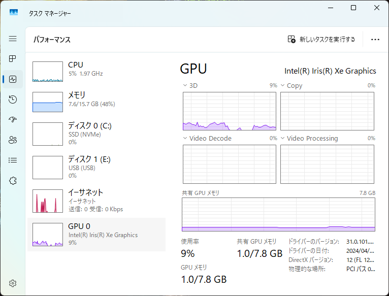The image size is (389, 296).
Task: Open the App history icon
Action: [13, 100]
